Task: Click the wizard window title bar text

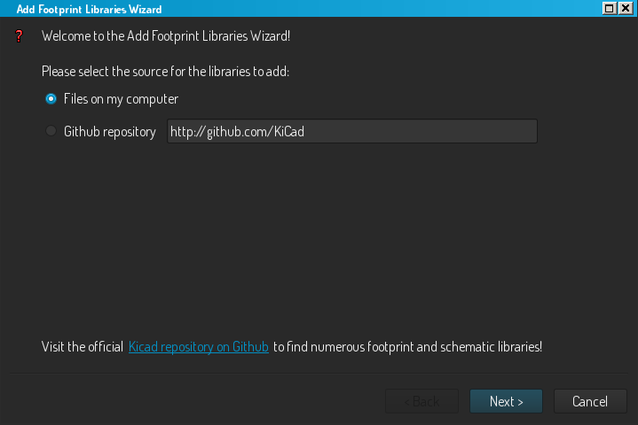Action: 89,8
